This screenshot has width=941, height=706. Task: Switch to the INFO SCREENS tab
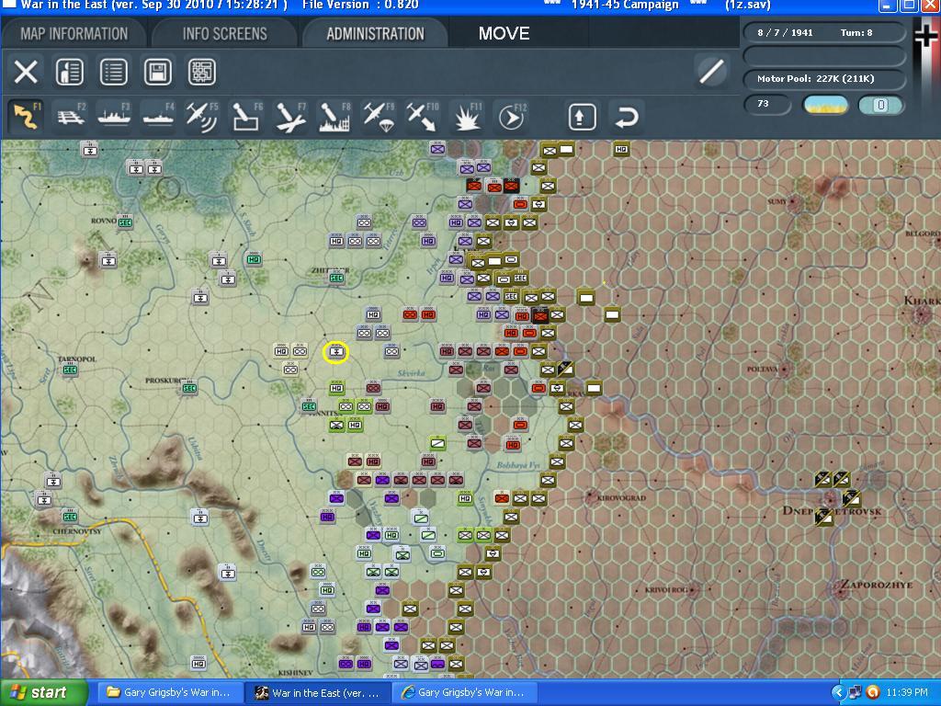coord(224,34)
